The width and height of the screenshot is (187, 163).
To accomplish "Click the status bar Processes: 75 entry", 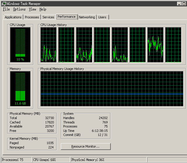I will click(16, 160).
